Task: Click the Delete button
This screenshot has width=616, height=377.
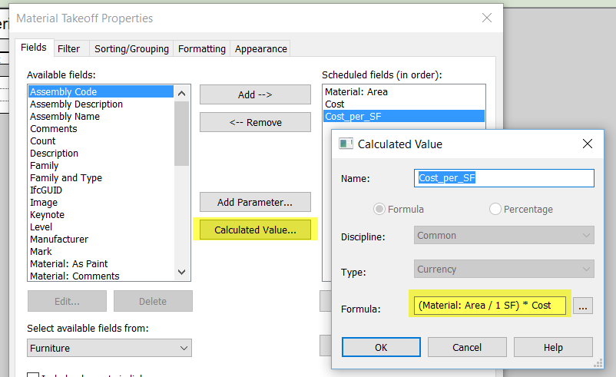Action: 153,301
